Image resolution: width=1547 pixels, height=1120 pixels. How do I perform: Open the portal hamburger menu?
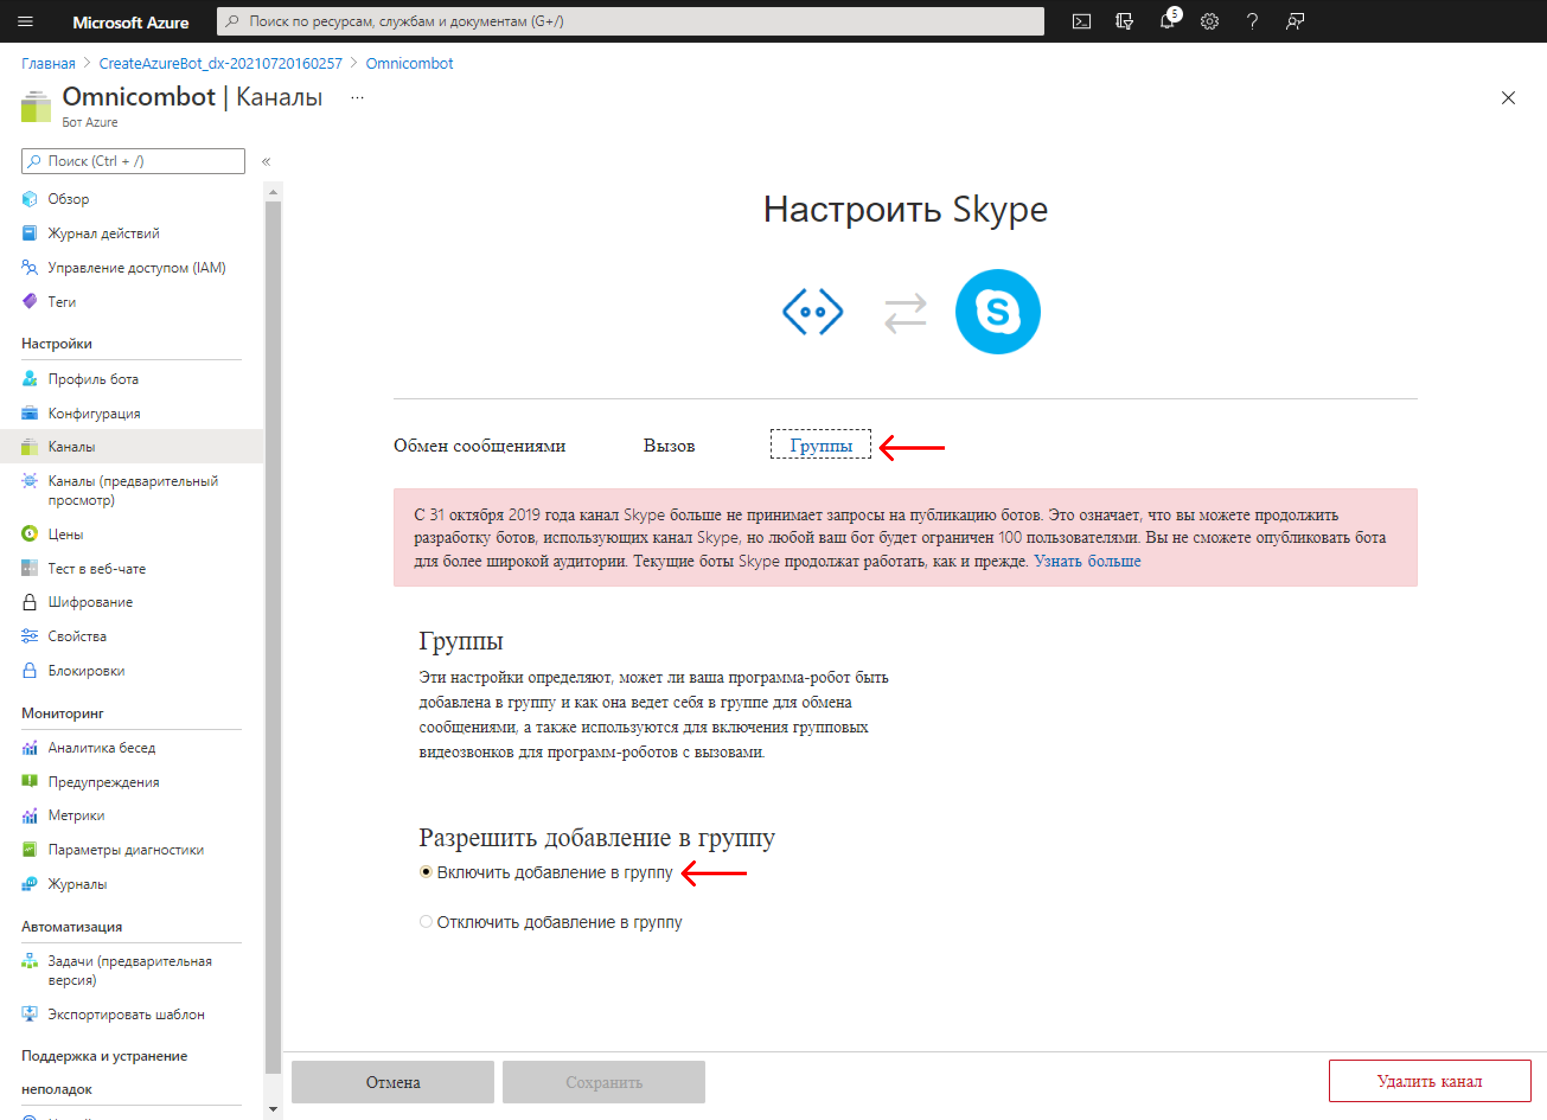(x=25, y=21)
